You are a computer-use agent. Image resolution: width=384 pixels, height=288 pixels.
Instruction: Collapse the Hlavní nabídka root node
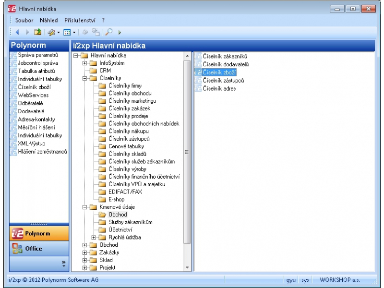pyautogui.click(x=76, y=56)
